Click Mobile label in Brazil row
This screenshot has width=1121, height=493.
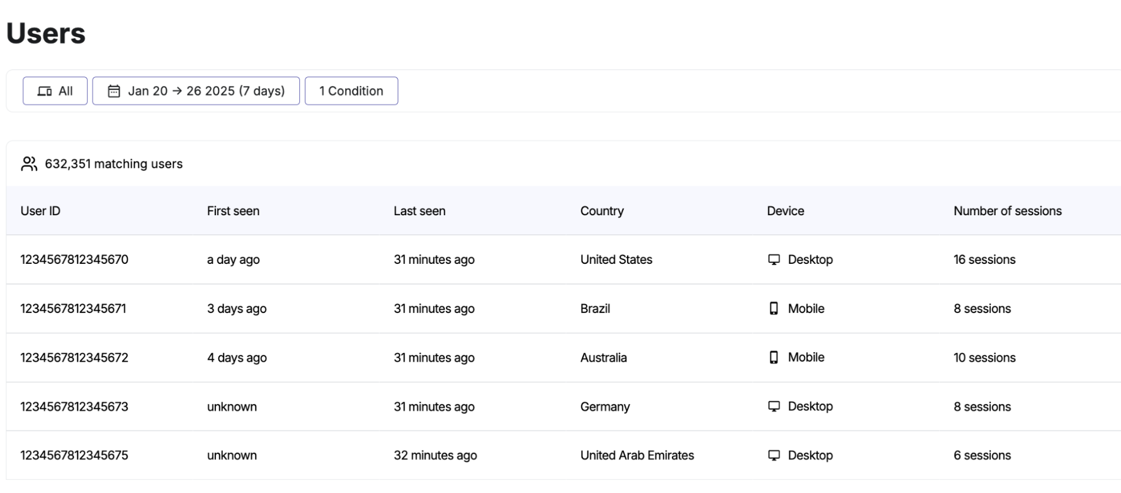point(806,309)
